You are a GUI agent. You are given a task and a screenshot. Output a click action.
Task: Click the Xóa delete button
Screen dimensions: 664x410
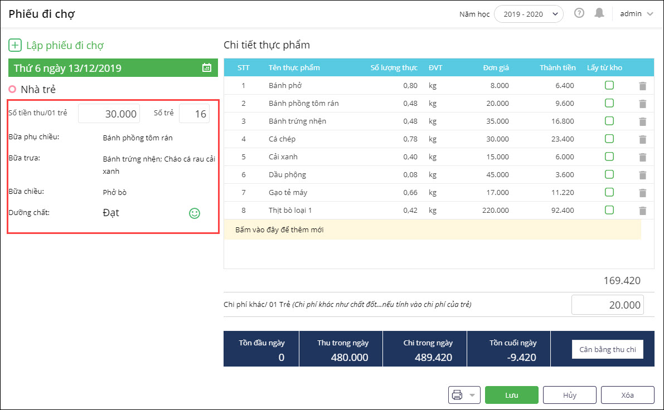[x=628, y=395]
